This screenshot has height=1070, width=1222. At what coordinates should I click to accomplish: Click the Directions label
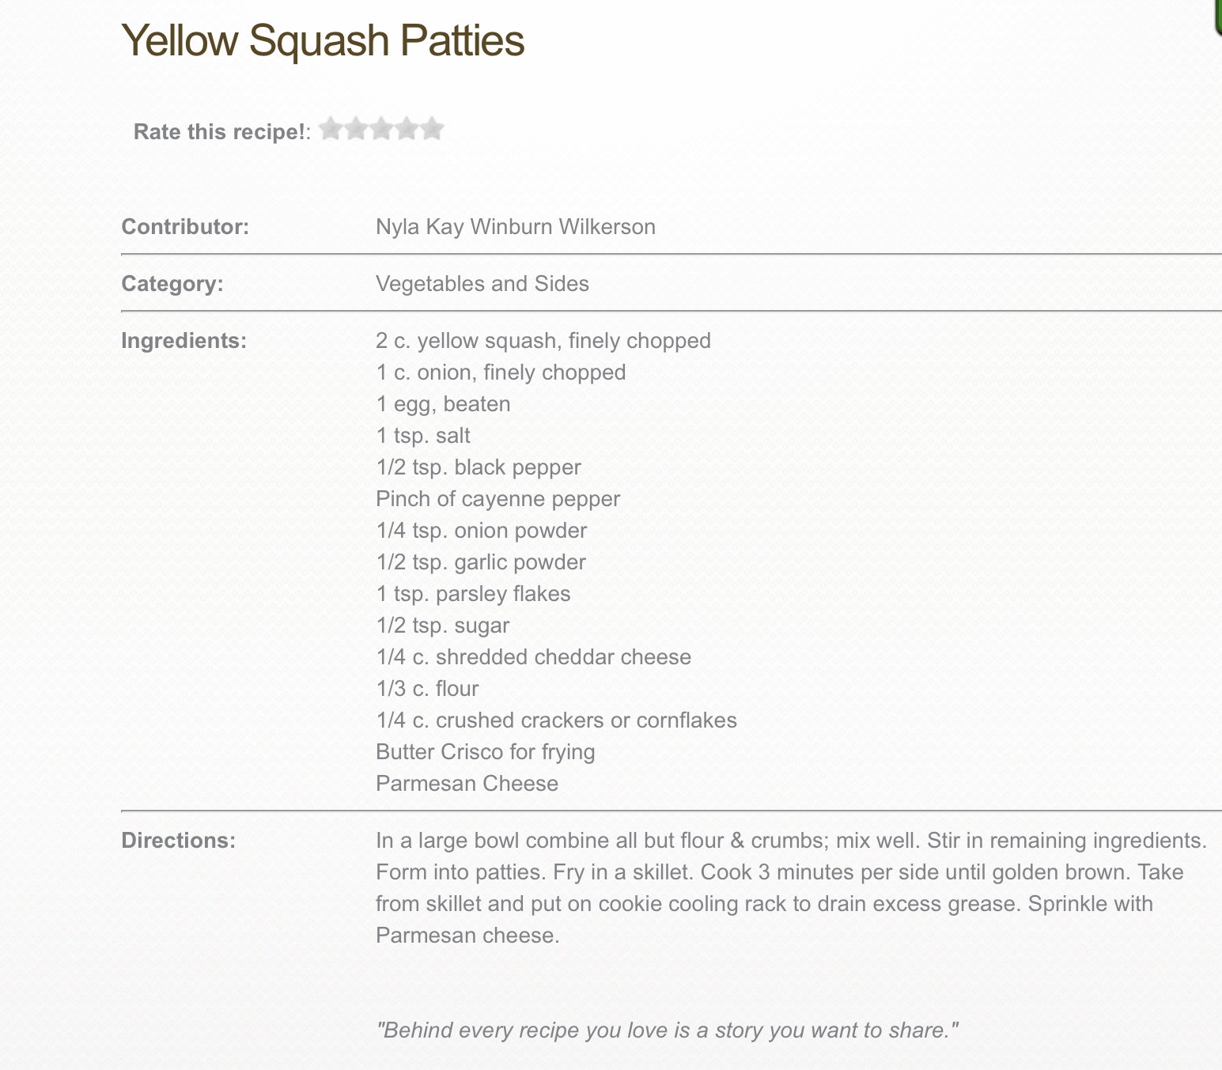tap(178, 841)
